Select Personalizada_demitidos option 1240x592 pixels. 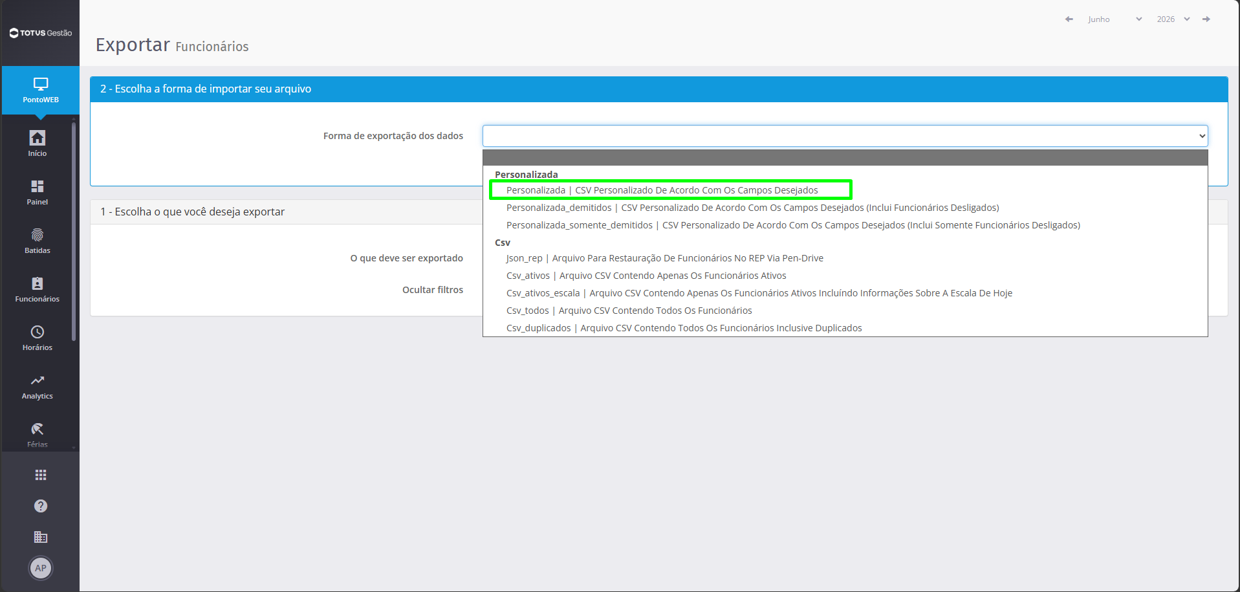(845, 208)
